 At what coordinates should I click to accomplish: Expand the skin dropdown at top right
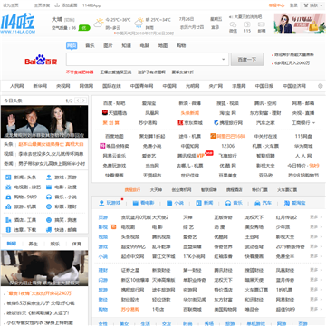point(312,5)
